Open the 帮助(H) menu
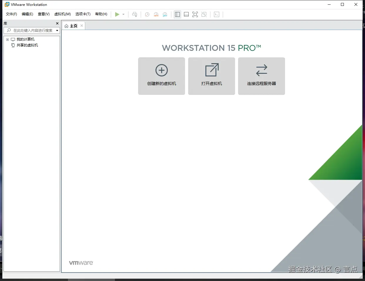The width and height of the screenshot is (365, 281). pos(101,14)
